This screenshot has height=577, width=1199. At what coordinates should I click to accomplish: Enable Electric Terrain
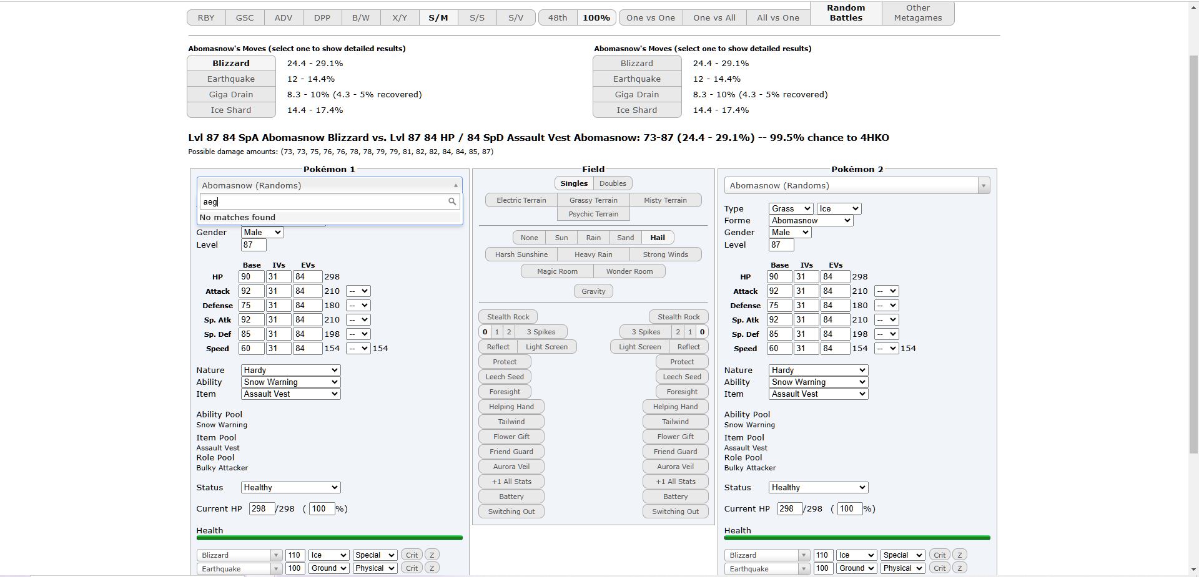[x=521, y=200]
